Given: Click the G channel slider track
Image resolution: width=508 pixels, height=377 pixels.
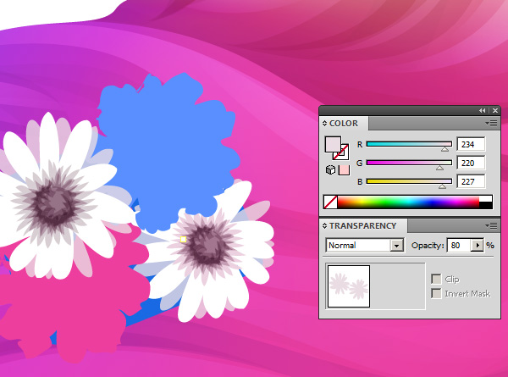Looking at the screenshot, I should click(408, 163).
